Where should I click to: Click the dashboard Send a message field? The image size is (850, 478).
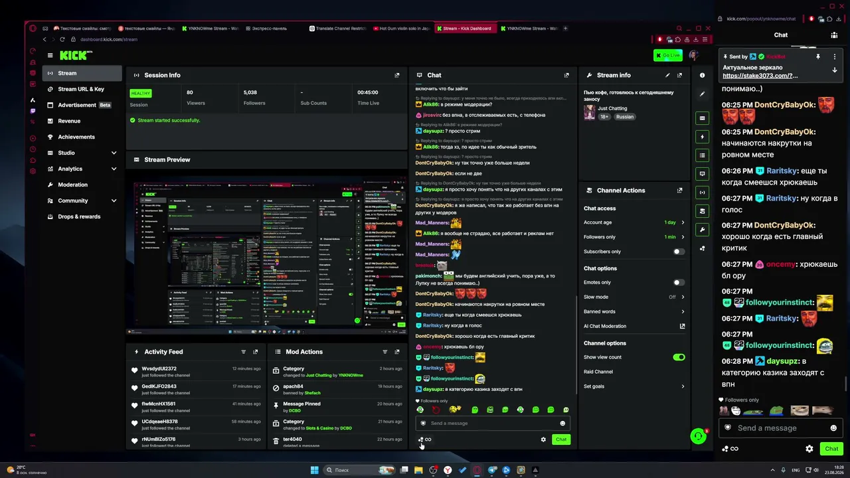(493, 424)
